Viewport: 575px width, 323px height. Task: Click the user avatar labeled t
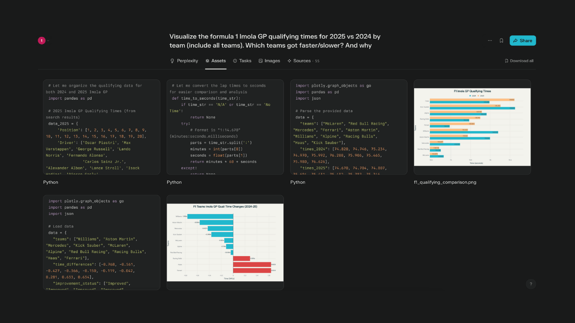tap(42, 40)
